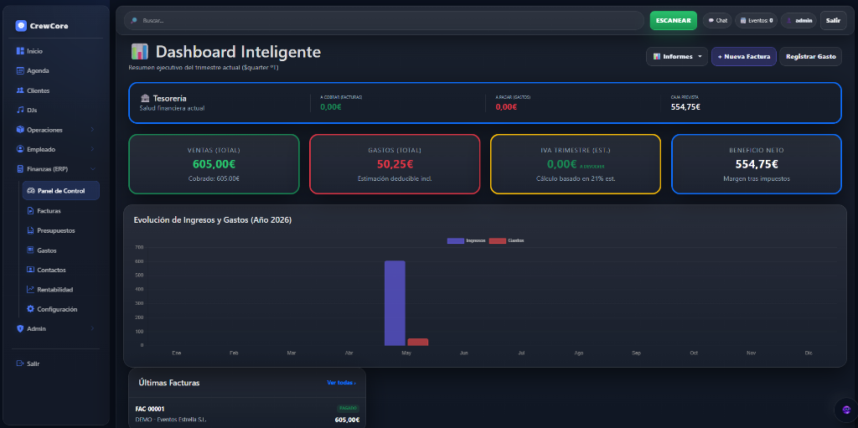This screenshot has width=858, height=428.
Task: Open Inicio from the sidebar icon
Action: (x=20, y=51)
